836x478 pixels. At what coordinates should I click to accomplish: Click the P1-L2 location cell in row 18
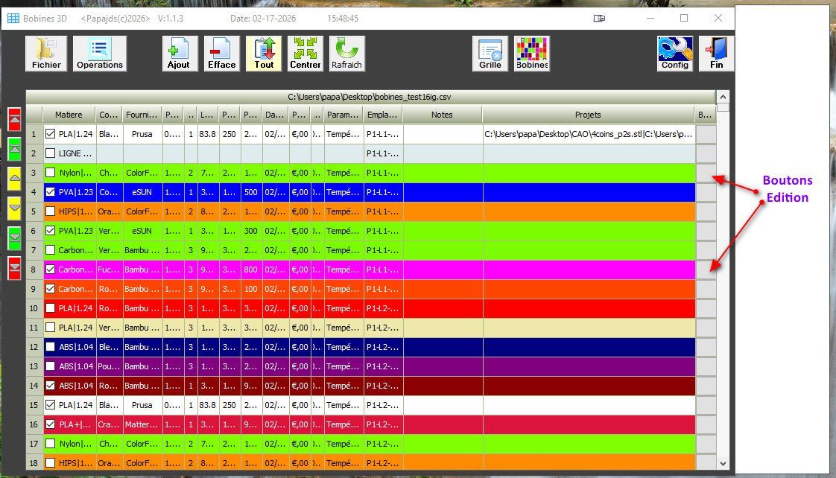pyautogui.click(x=383, y=462)
